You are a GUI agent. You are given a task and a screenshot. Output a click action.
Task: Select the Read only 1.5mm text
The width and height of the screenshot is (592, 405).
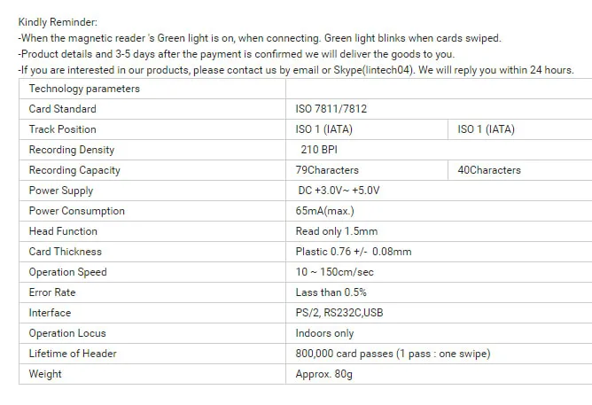point(337,231)
